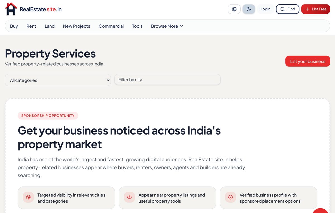Image resolution: width=335 pixels, height=213 pixels.
Task: Click 'Verified property-related businesses across India.' text
Action: tap(55, 64)
